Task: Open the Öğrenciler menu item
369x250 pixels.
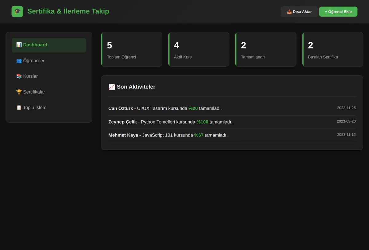Action: [x=49, y=61]
